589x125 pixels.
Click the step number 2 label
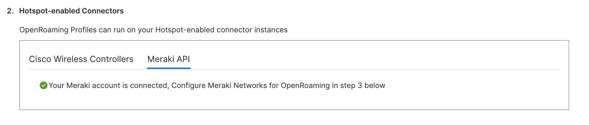coord(10,11)
